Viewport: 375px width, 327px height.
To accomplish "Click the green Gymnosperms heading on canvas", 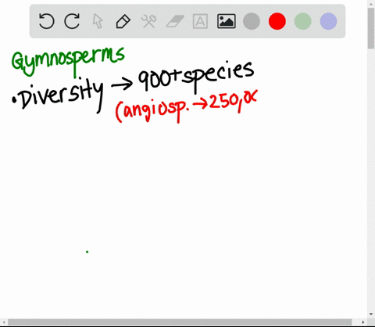I will pos(68,62).
